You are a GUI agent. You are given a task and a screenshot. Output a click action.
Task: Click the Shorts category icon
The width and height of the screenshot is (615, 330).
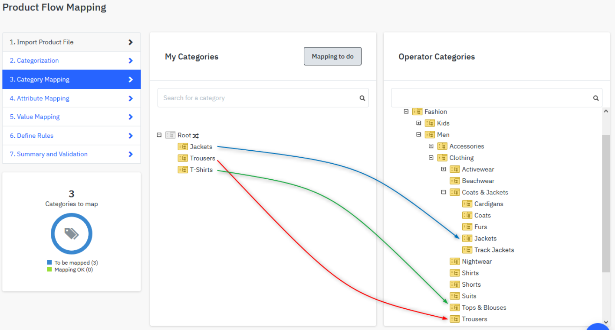[455, 285]
